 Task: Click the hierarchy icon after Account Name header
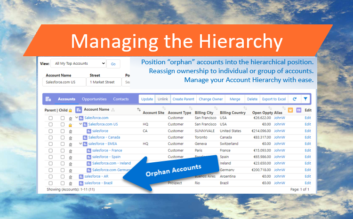click(113, 110)
